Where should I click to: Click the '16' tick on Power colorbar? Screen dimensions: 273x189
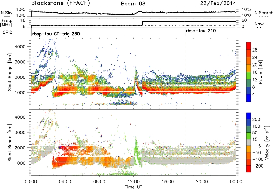coord(255,72)
